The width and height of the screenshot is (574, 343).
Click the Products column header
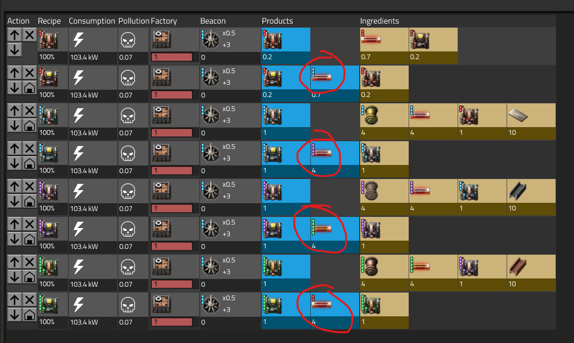pyautogui.click(x=277, y=21)
